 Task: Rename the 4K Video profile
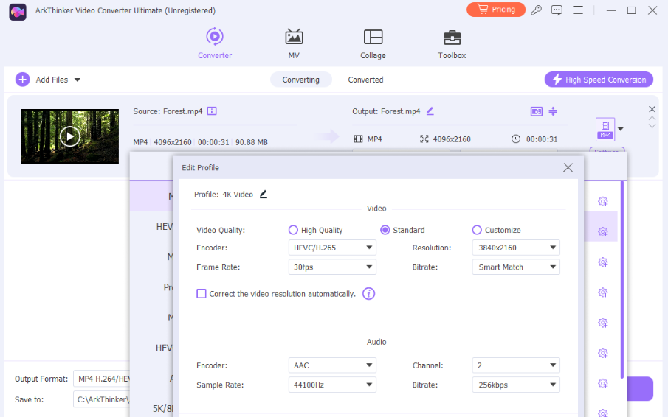[264, 195]
